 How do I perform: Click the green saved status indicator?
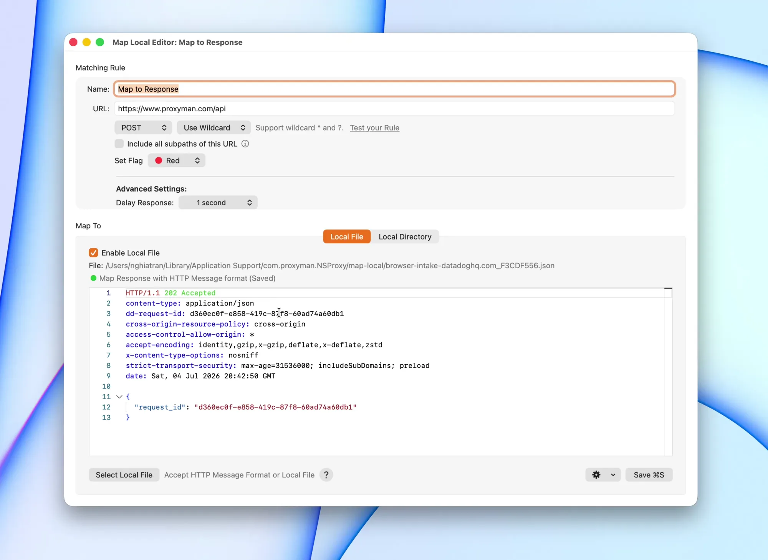click(93, 278)
